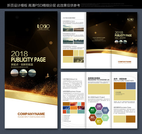
Task: Click the 2018 PUBLICITY PAGE title on large cover
Action: click(x=28, y=56)
